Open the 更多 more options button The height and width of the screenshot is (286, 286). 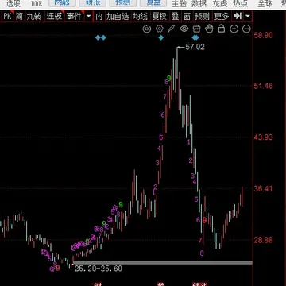pos(222,17)
